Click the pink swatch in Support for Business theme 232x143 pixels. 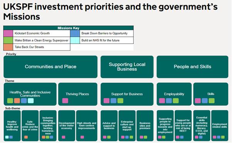click(x=106, y=101)
